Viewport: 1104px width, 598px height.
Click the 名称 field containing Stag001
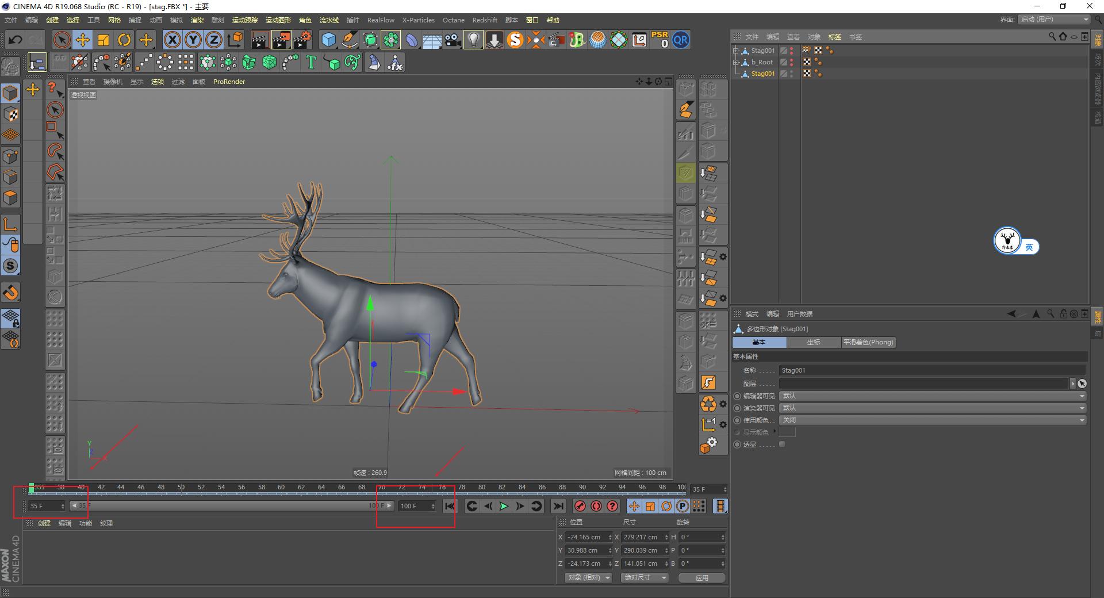pos(931,370)
